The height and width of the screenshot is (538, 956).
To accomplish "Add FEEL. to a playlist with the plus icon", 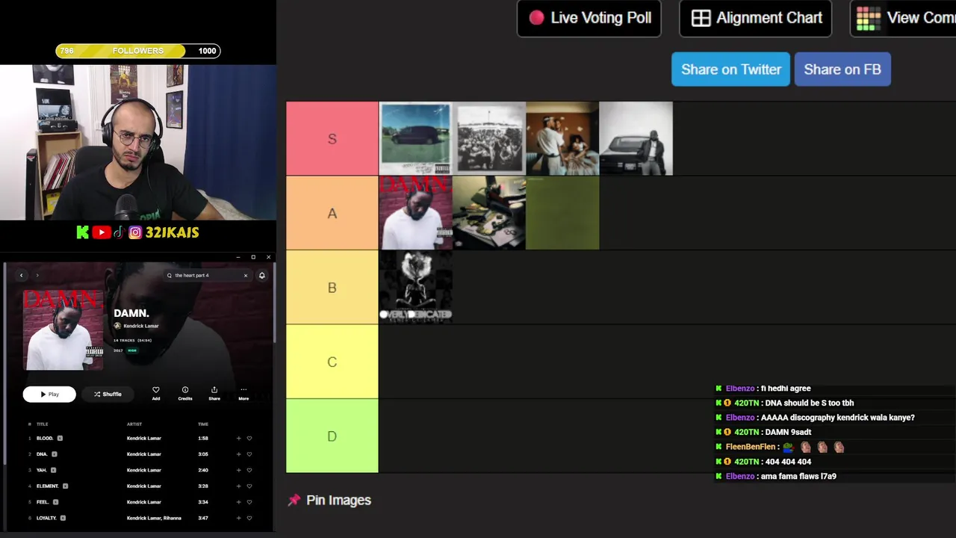I will pos(238,502).
